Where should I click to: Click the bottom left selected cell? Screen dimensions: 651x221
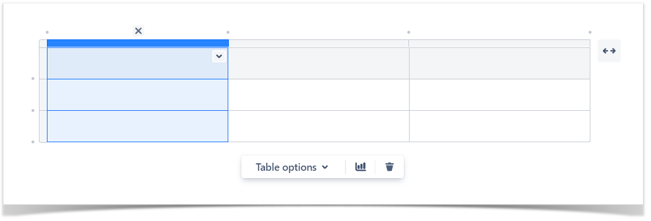(138, 126)
